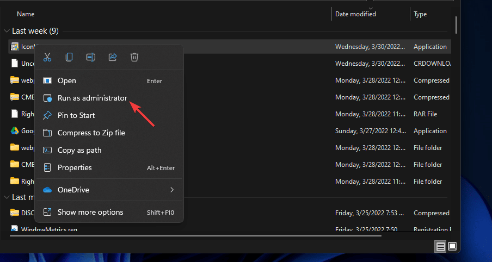Select the Icon application file icon
Image resolution: width=492 pixels, height=262 pixels.
15,46
